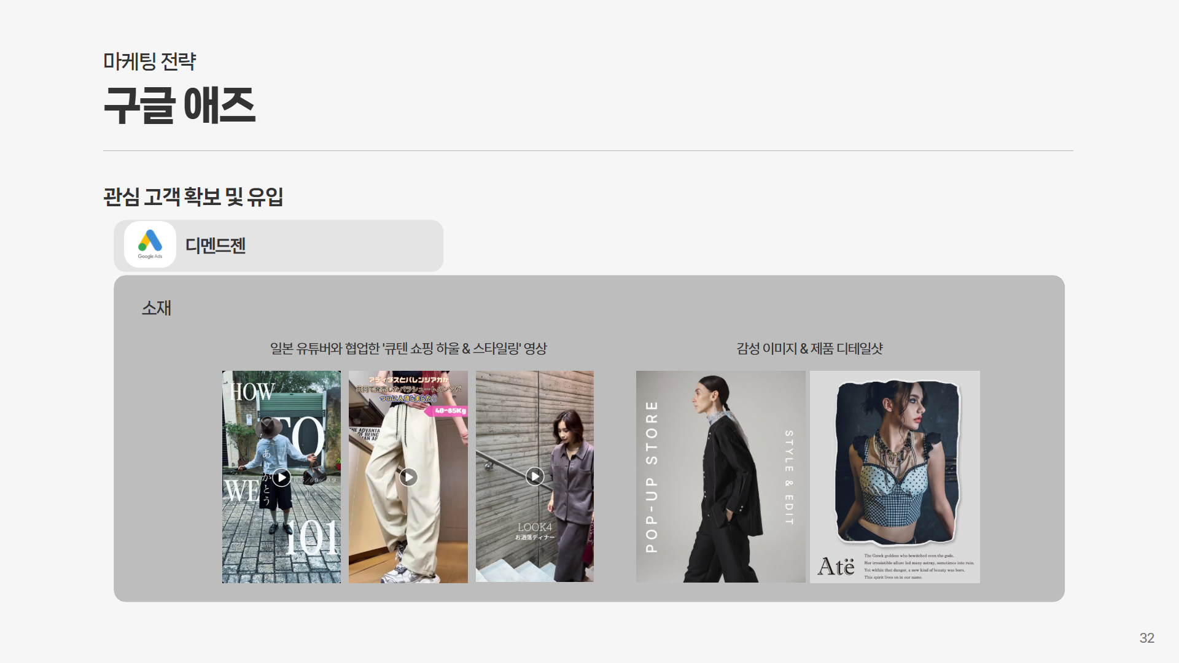Play the LOOK4 styling video

[x=535, y=476]
